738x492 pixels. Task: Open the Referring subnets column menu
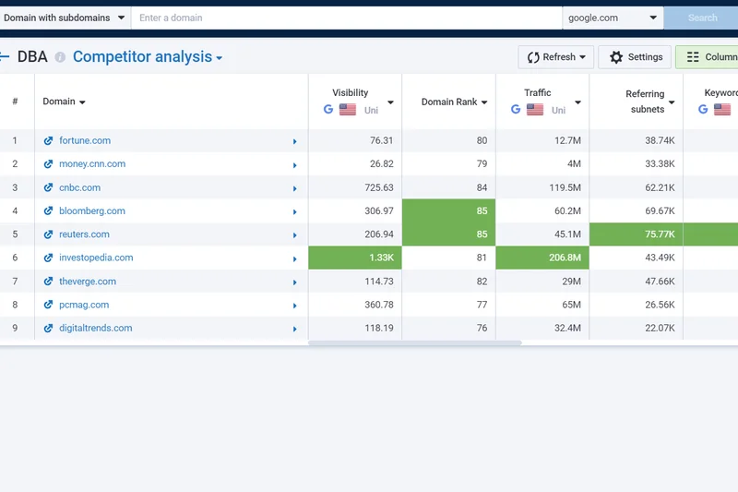(x=672, y=102)
